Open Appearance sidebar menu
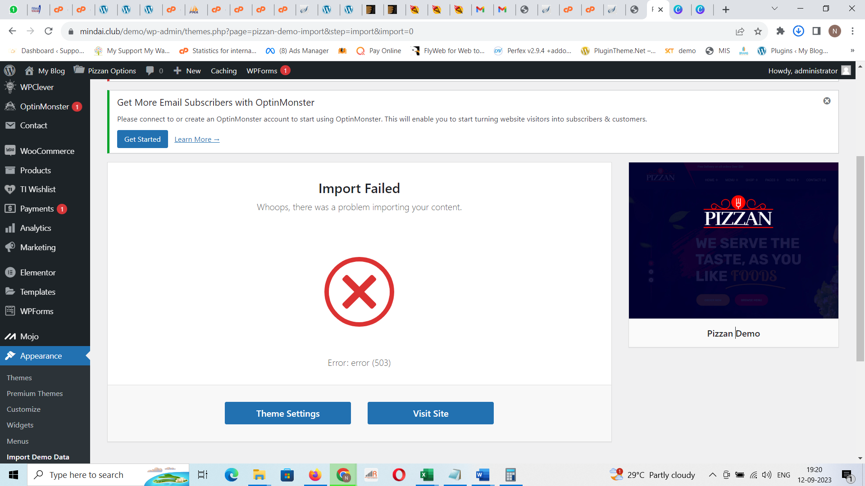 45,356
